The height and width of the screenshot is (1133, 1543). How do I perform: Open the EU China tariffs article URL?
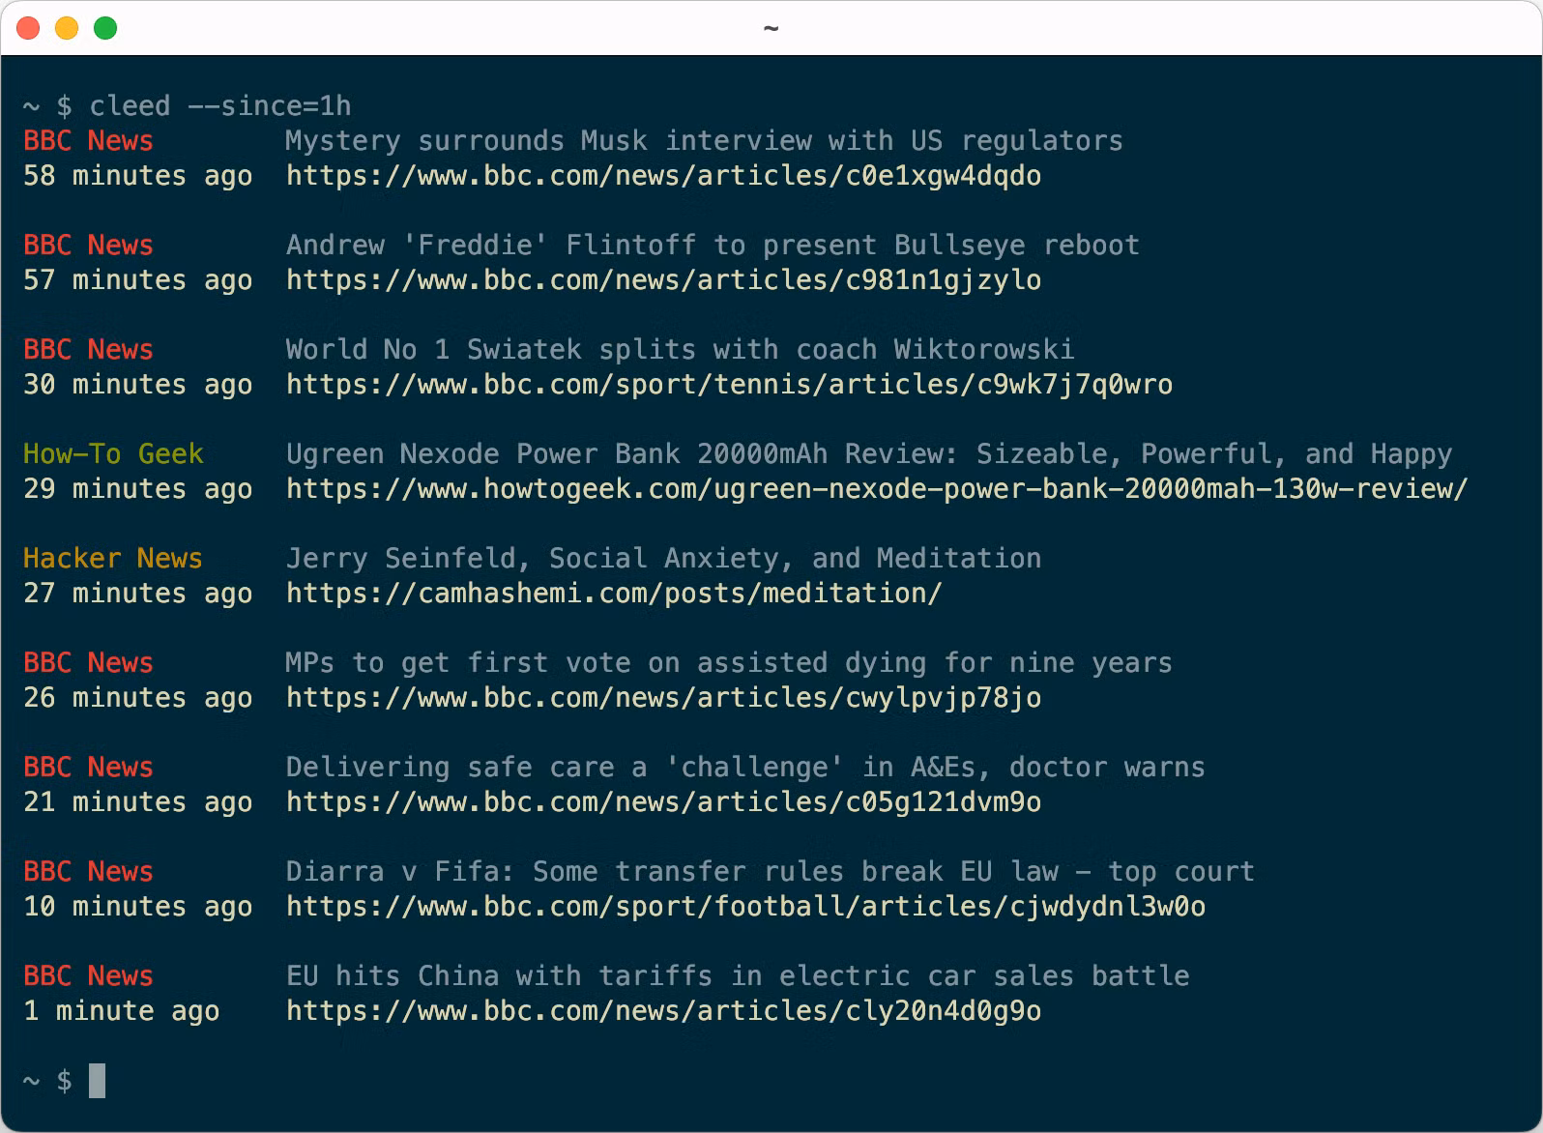[x=663, y=1011]
